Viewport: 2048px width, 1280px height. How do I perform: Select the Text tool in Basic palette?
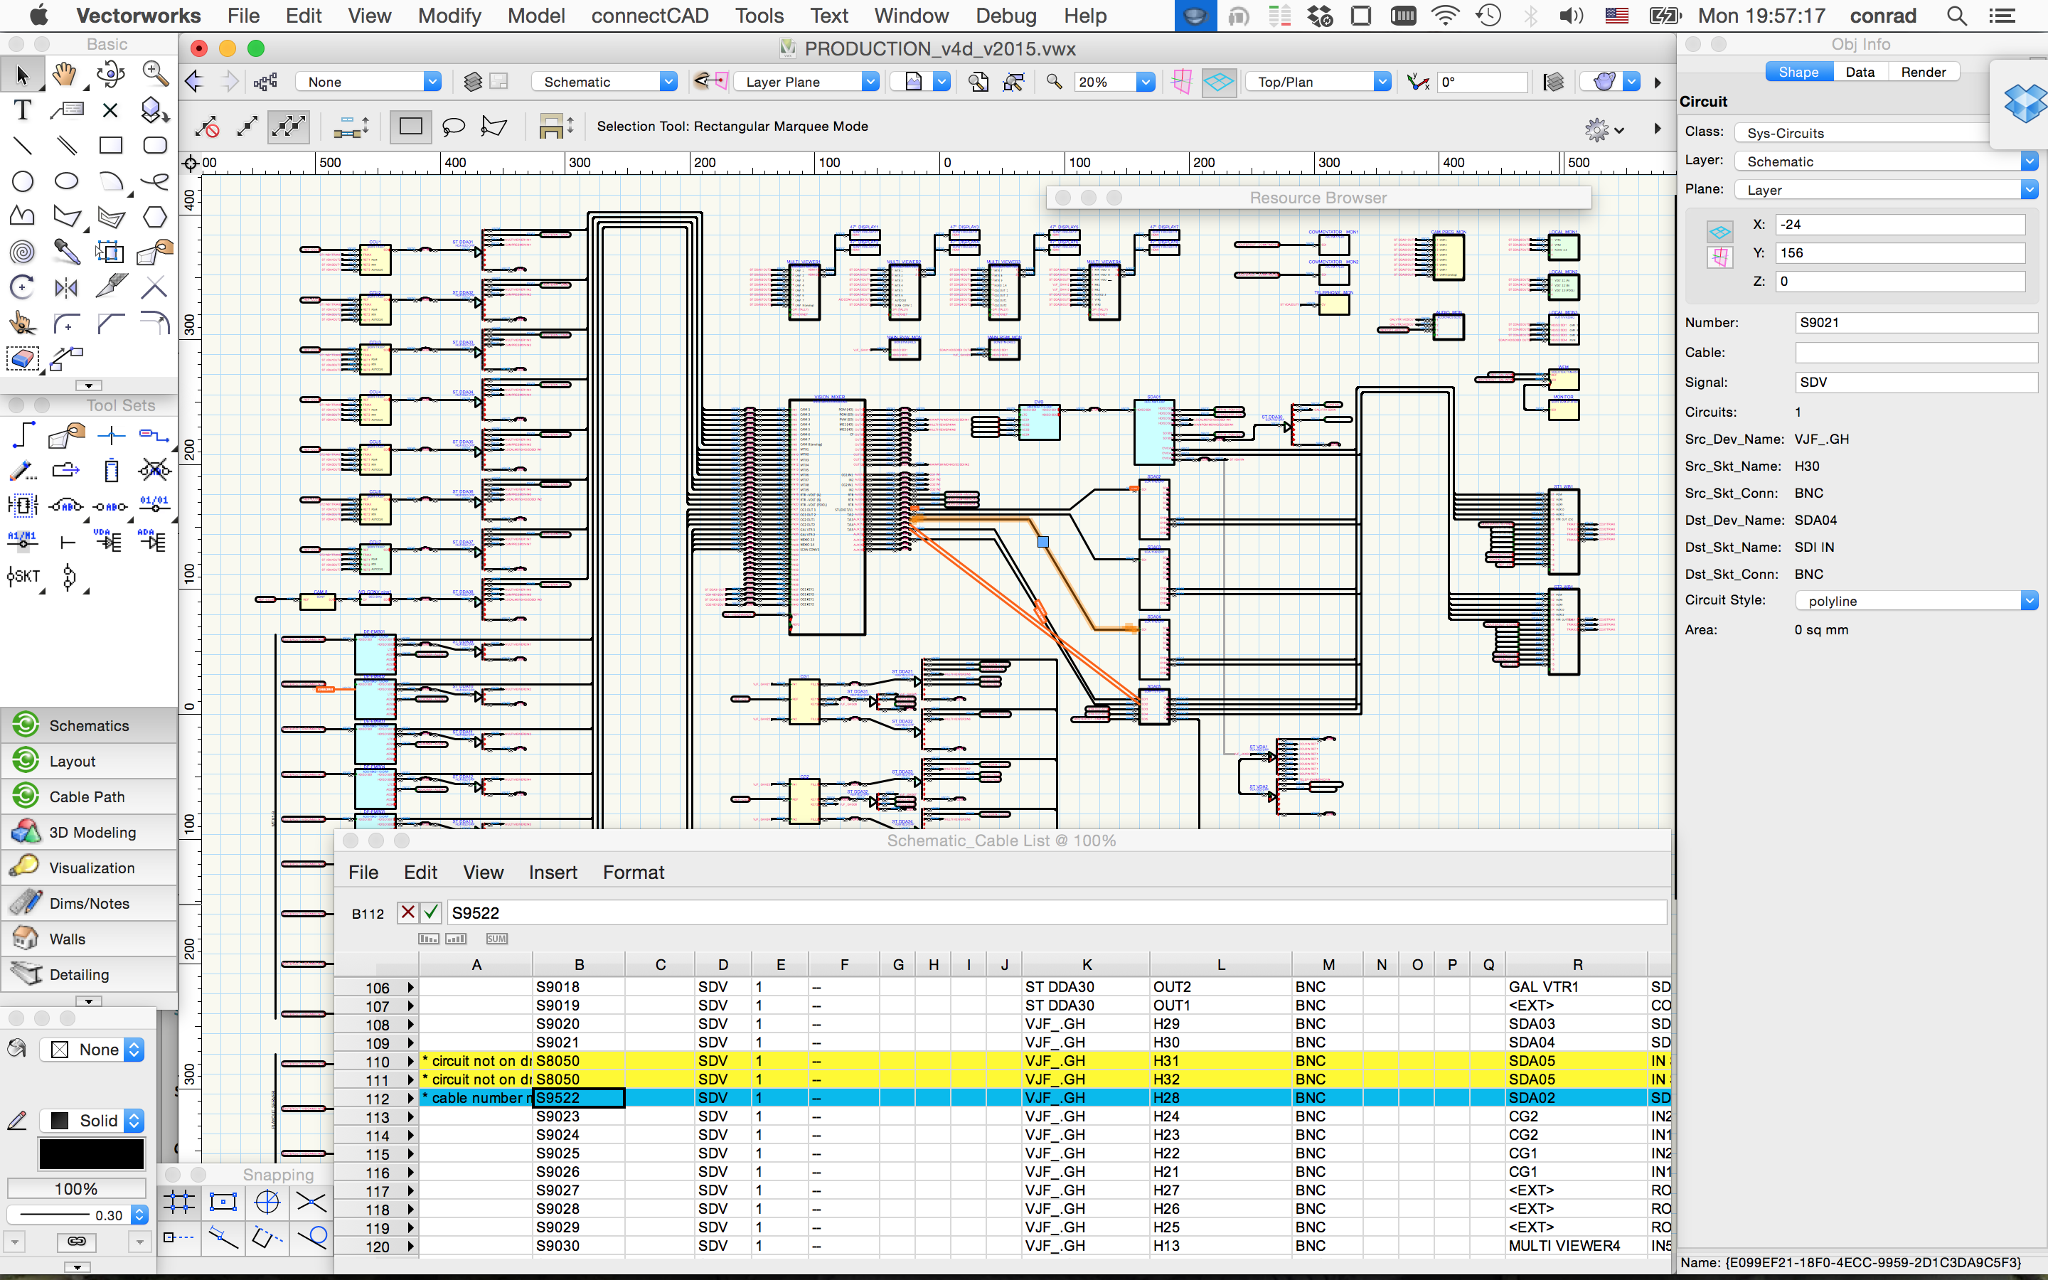[x=22, y=110]
